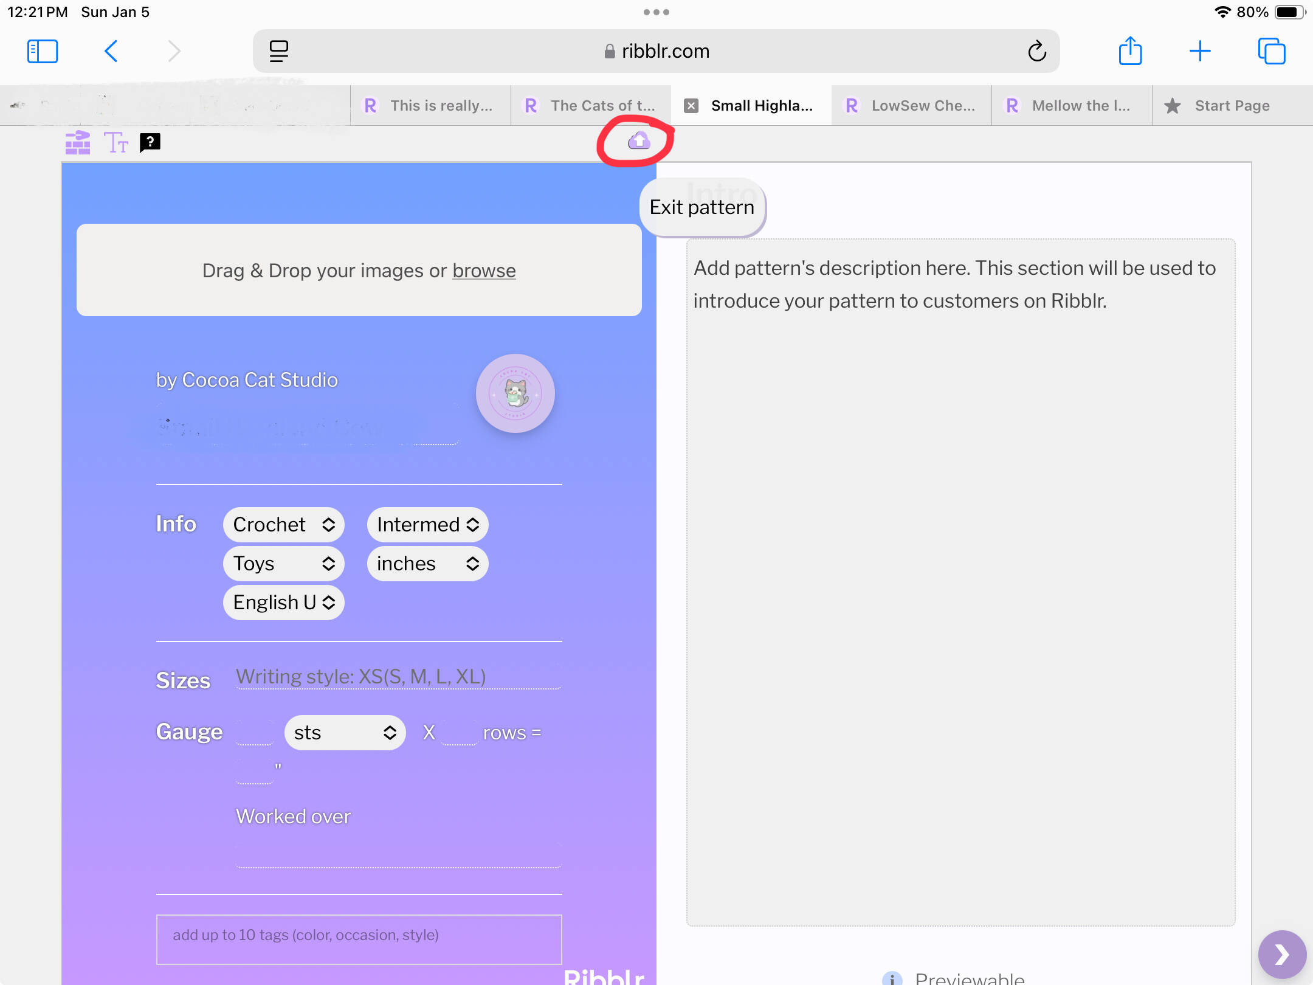The image size is (1313, 985).
Task: Open Safari tab overview icon
Action: [x=1272, y=51]
